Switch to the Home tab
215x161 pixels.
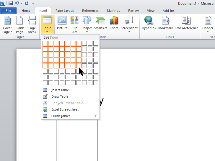[26, 11]
